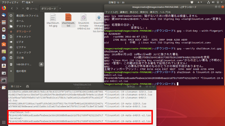Click terminal text 'pub rsa4096 2016-06-07 [SC]'
This screenshot has height=126, width=225.
point(126,37)
